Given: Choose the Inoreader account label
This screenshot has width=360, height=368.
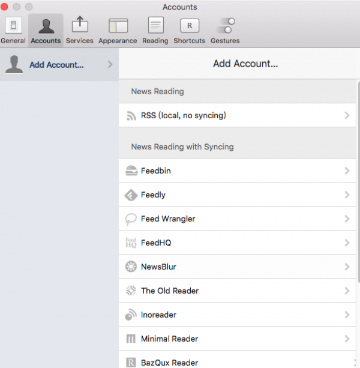Looking at the screenshot, I should (158, 315).
